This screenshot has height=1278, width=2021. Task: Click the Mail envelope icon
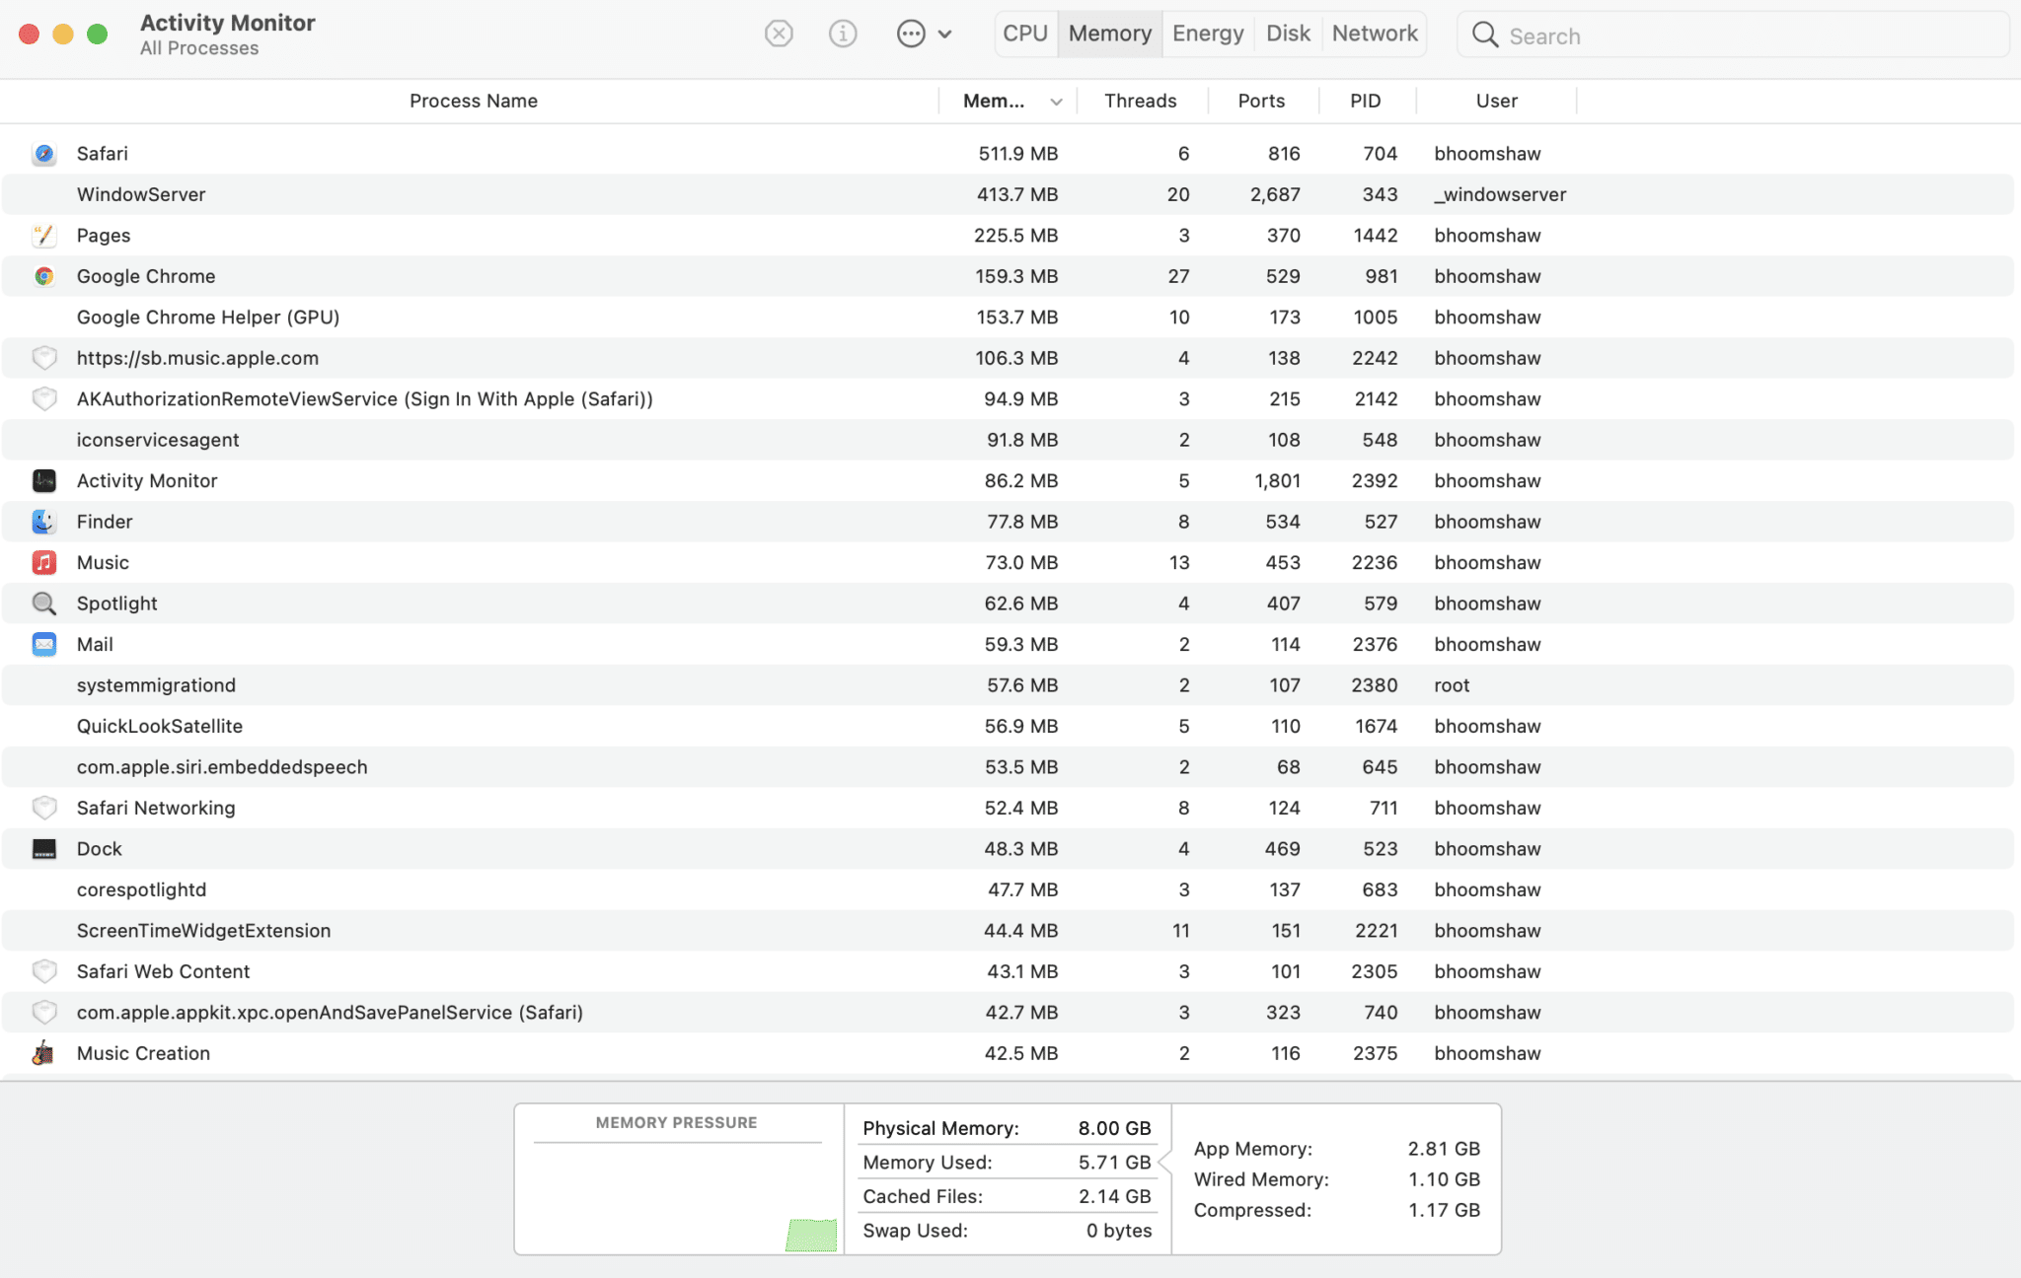tap(43, 645)
